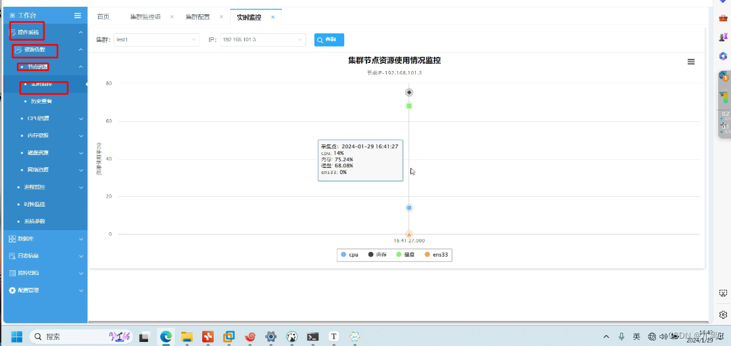Click the orange ens33 triangle data point
731x346 pixels.
(x=409, y=234)
